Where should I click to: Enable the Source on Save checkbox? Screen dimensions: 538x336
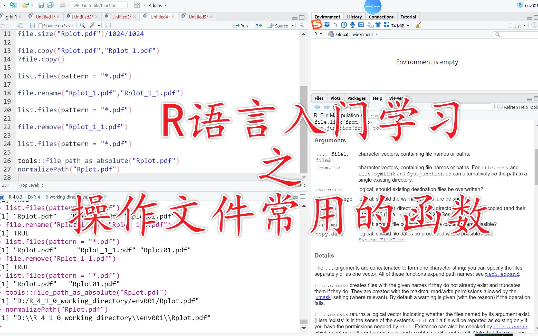click(40, 26)
